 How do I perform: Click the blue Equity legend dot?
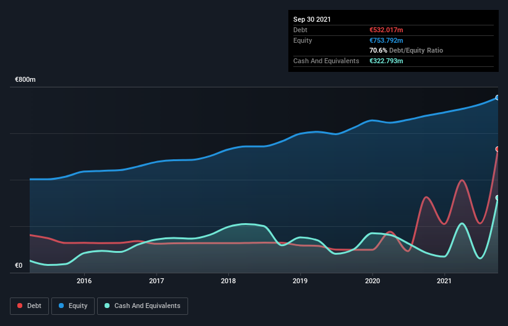(x=61, y=306)
